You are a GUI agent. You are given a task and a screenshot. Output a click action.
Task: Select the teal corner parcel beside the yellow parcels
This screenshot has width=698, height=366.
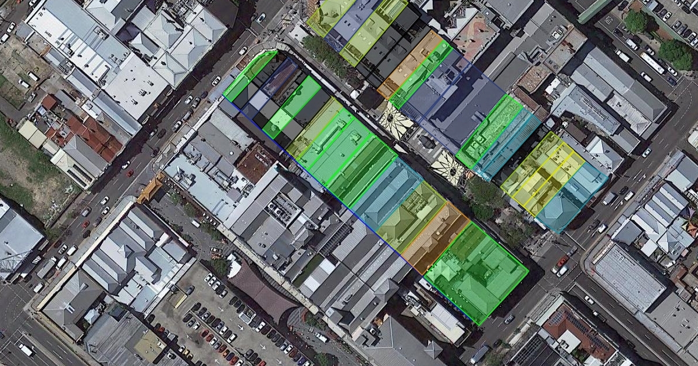[572, 197]
